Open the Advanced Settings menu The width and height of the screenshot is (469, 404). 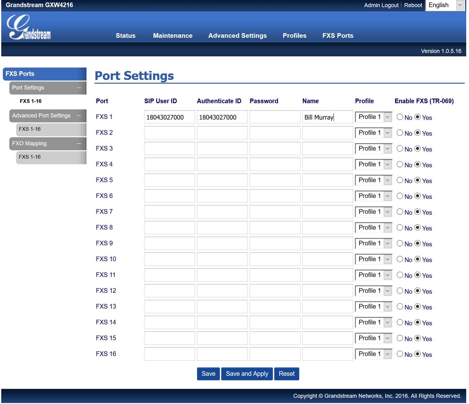click(237, 36)
